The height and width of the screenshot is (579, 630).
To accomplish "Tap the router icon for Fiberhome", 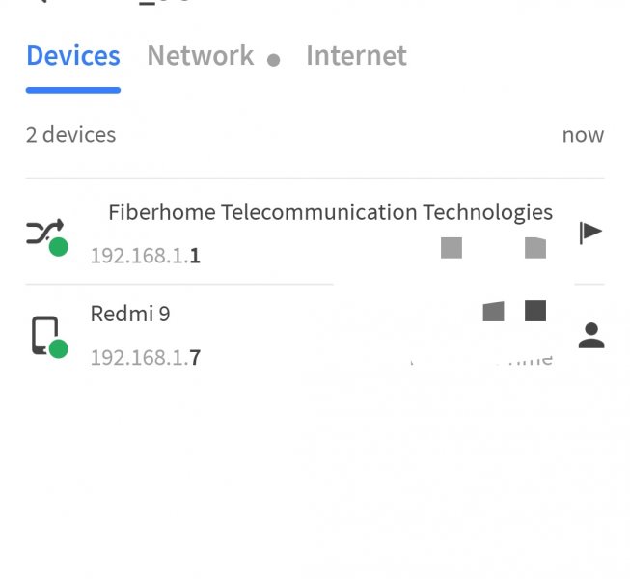I will coord(42,232).
